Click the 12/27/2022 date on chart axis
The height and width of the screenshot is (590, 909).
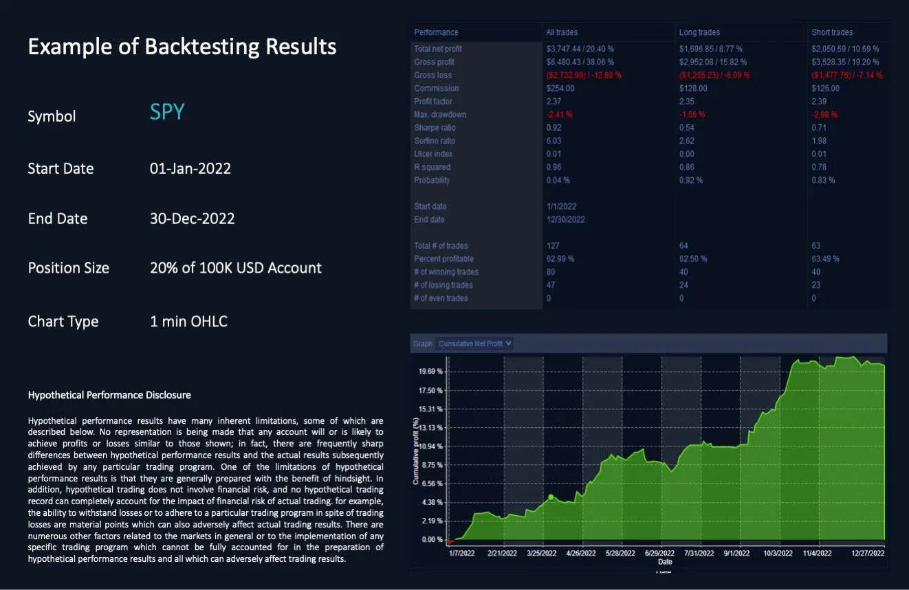coord(867,553)
